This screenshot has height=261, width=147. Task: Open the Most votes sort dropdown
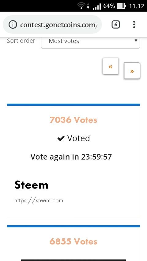tap(90, 41)
